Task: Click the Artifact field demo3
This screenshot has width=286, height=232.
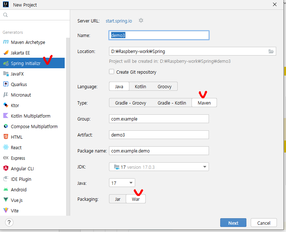Action: pyautogui.click(x=159, y=135)
